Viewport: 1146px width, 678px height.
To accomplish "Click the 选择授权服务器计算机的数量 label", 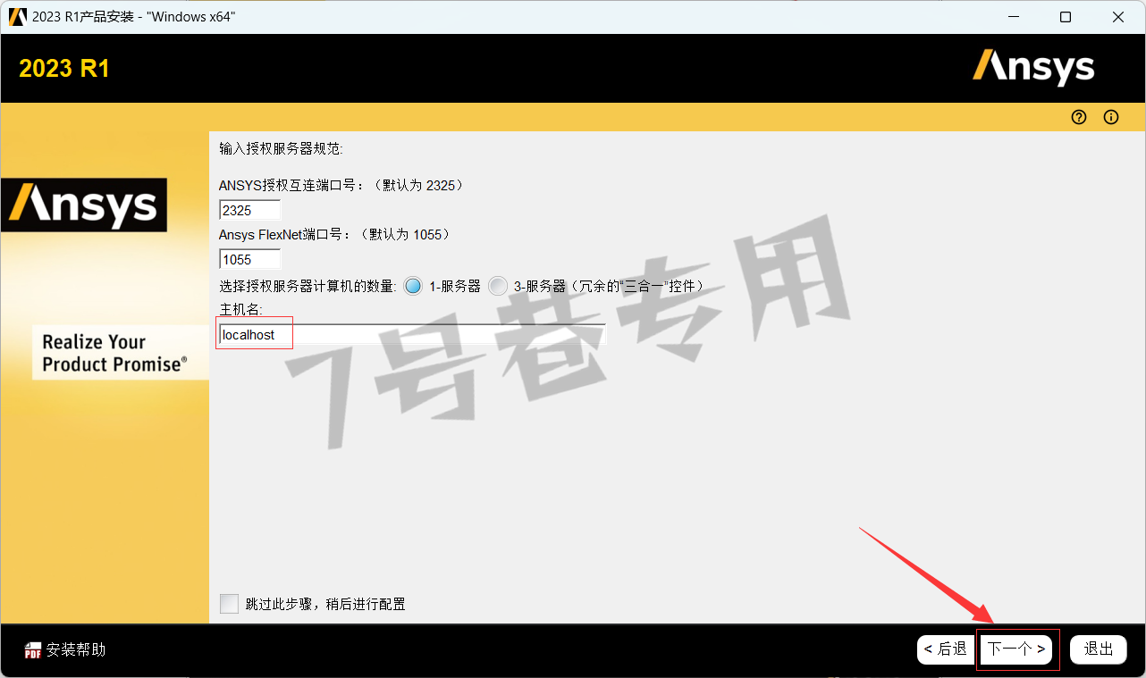I will pyautogui.click(x=308, y=287).
